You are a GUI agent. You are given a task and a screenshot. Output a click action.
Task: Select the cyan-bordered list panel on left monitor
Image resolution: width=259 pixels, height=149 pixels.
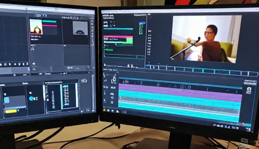click(70, 96)
